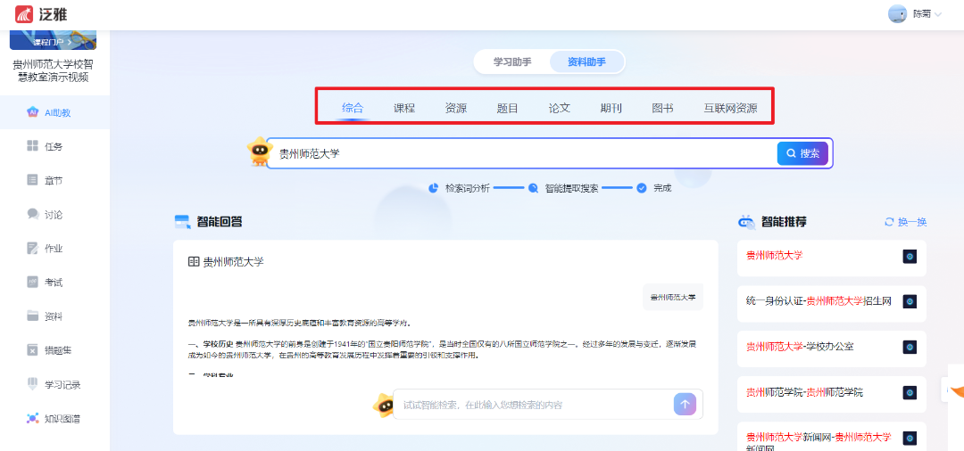Select the 题目 tab
Image resolution: width=964 pixels, height=451 pixels.
click(507, 109)
